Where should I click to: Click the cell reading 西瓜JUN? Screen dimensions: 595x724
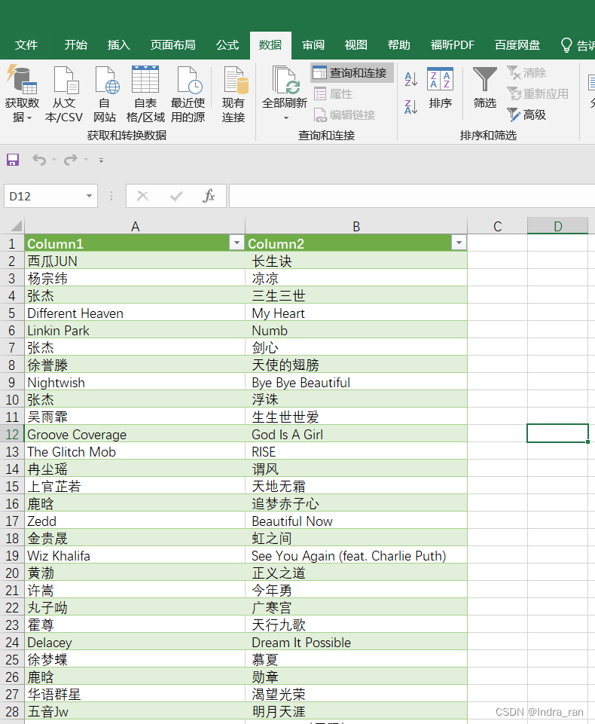click(135, 261)
